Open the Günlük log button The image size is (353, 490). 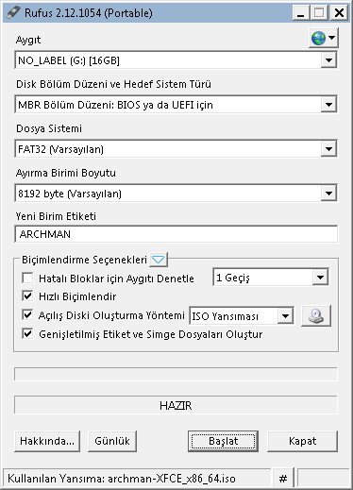[112, 441]
